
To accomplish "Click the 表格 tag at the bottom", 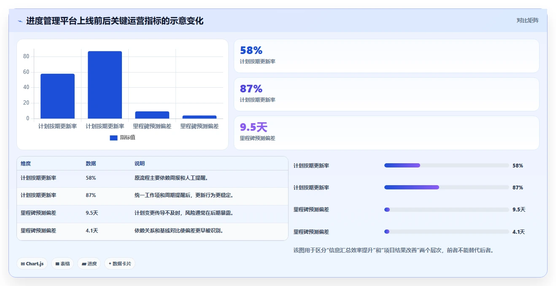I will click(62, 264).
